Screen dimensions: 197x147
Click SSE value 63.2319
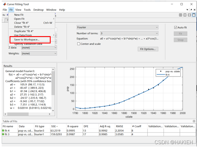coord(58,131)
